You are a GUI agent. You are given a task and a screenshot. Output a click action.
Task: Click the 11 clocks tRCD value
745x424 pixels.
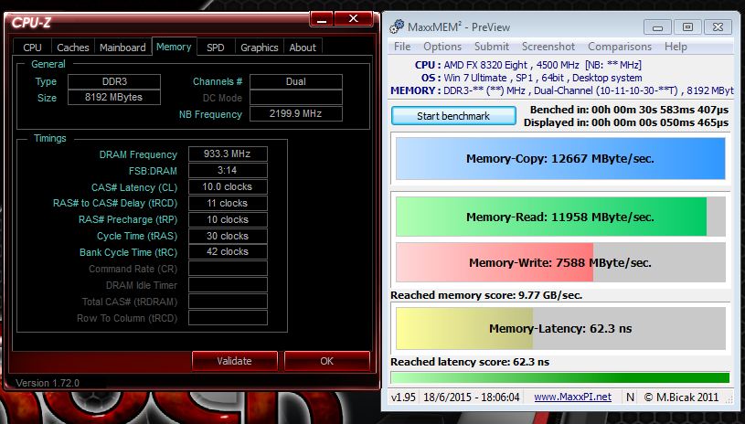(228, 203)
